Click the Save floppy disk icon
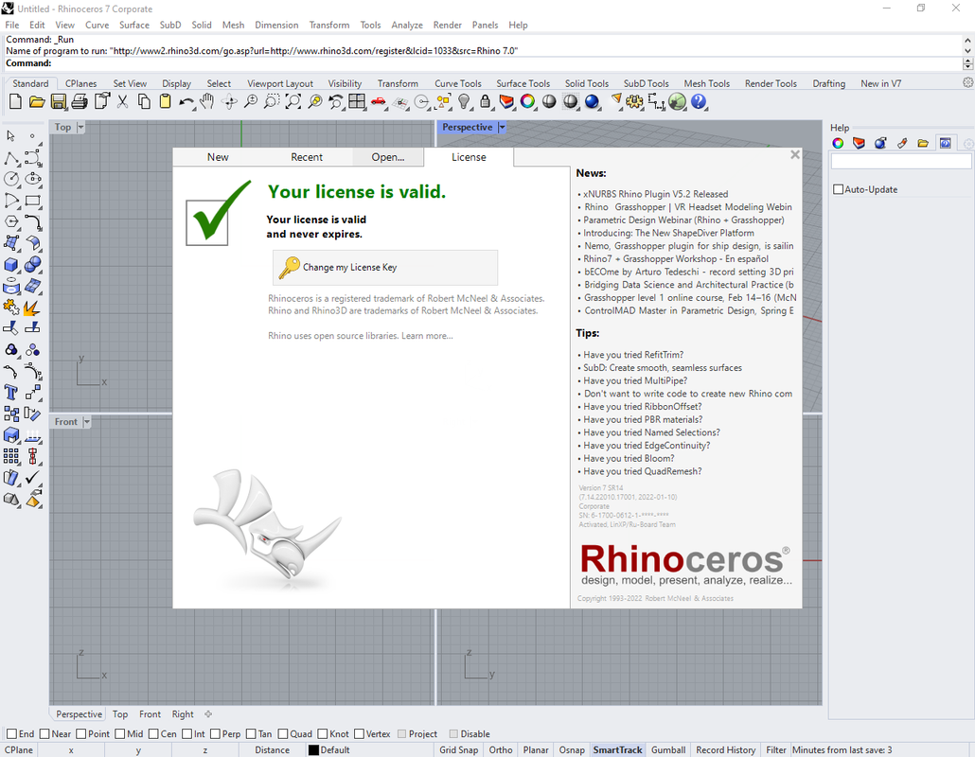975x757 pixels. click(59, 101)
